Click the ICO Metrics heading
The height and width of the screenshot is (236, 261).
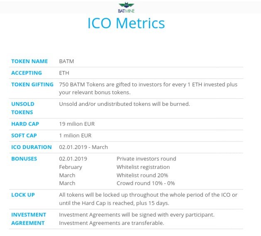pos(126,23)
